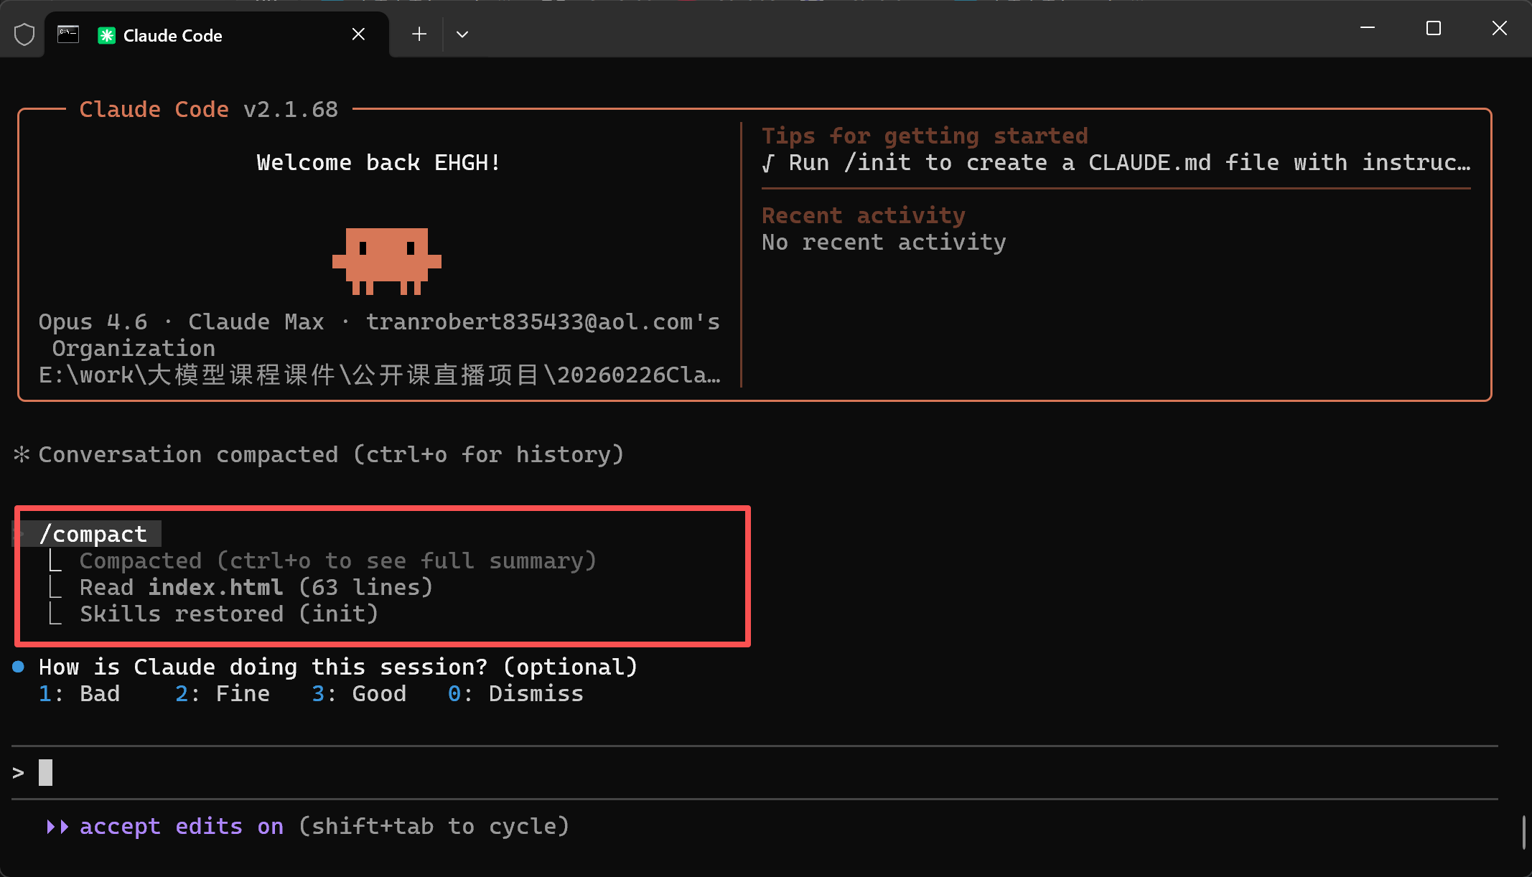Click the 'Skills restored (init)' row
1532x877 pixels.
[x=229, y=614]
